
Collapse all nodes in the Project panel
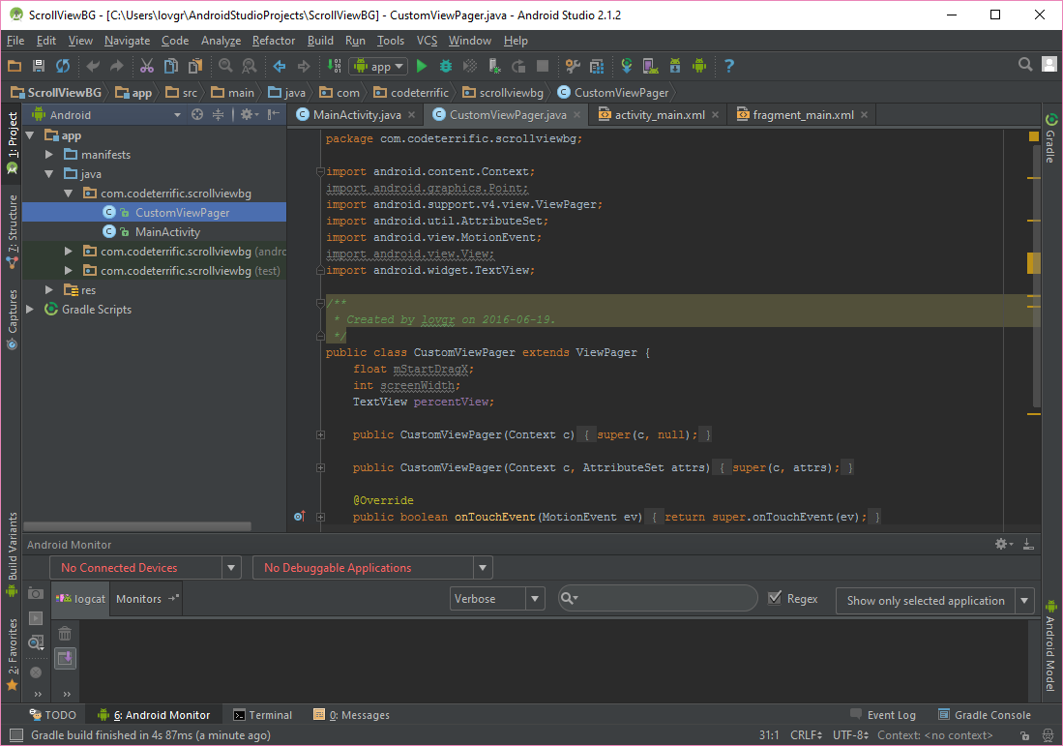(x=218, y=114)
